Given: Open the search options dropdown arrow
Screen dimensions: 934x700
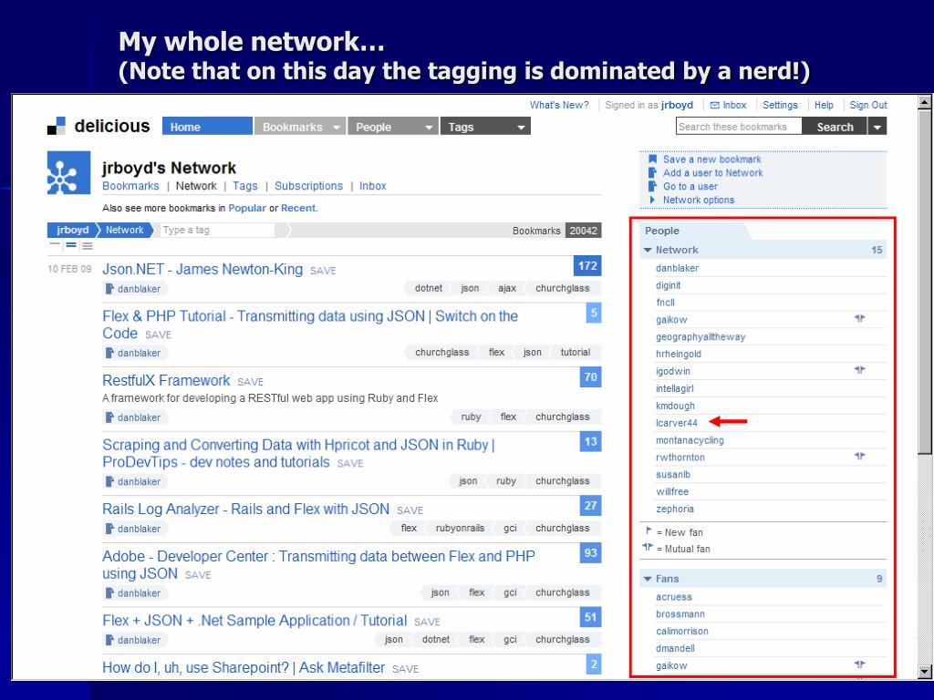Looking at the screenshot, I should 877,127.
